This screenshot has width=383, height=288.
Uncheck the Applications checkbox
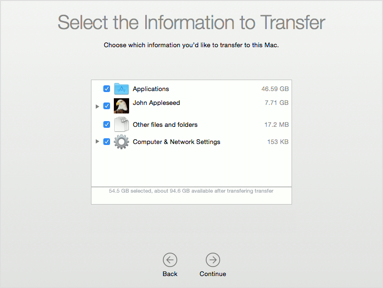click(107, 89)
